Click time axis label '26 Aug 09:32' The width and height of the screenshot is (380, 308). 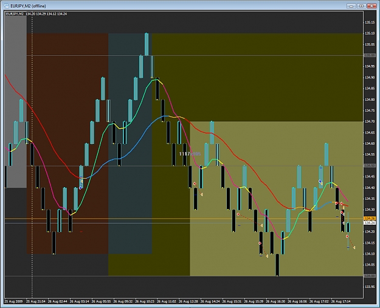(x=123, y=301)
